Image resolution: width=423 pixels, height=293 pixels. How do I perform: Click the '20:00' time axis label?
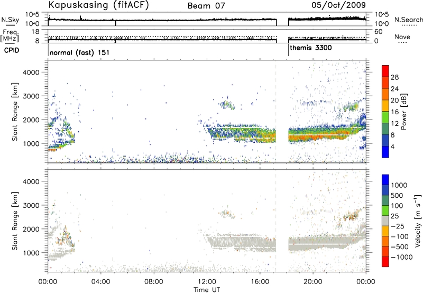point(313,282)
